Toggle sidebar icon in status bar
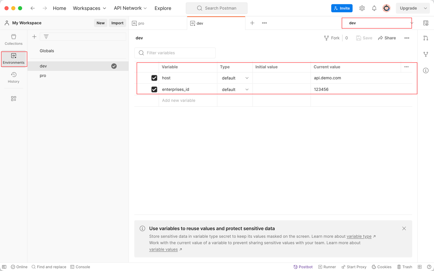This screenshot has height=271, width=434. point(4,267)
